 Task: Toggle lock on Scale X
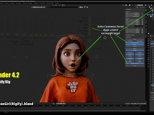(x=142, y=29)
